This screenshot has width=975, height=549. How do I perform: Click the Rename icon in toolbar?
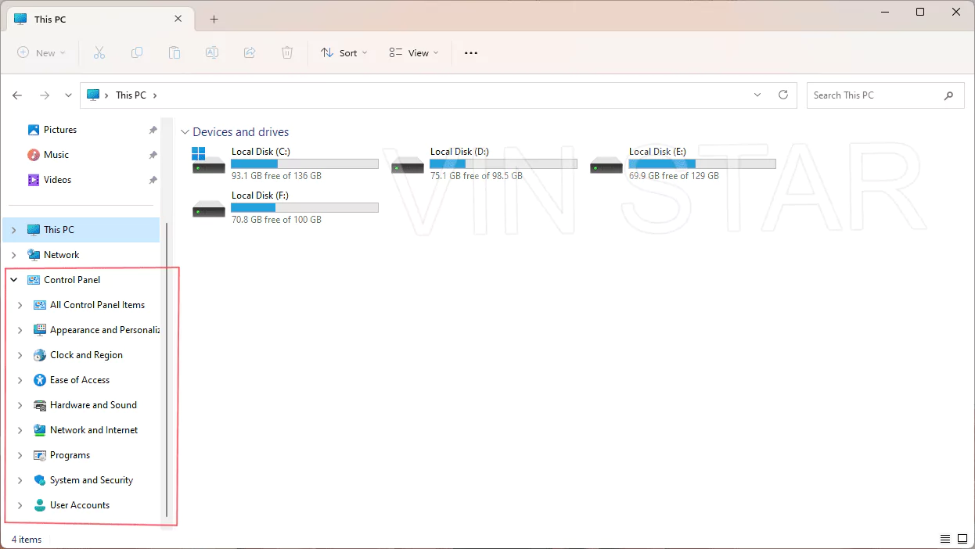pyautogui.click(x=212, y=52)
